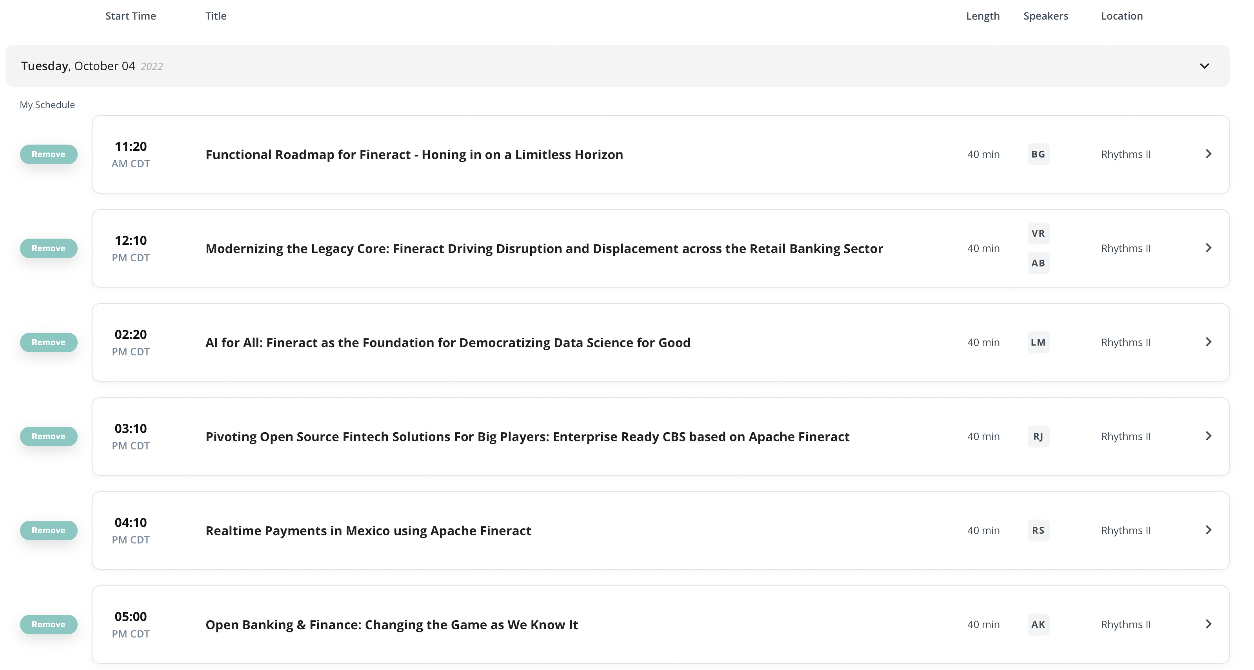
Task: Click the 02:20 PM CDT start time
Action: (x=131, y=342)
